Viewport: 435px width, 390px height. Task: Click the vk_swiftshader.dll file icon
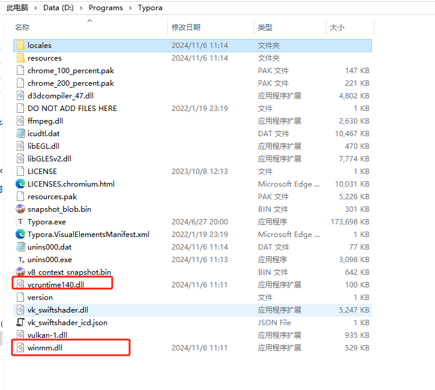pos(20,310)
